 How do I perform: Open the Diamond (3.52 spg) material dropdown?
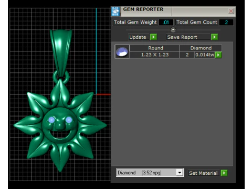(150, 173)
